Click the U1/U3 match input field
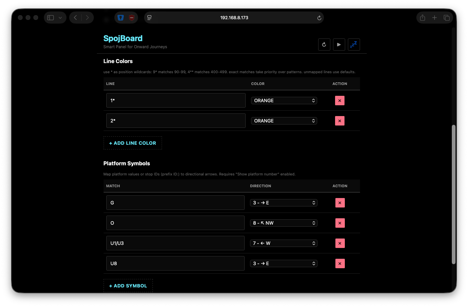Screen dimensions: 468x307 point(175,243)
